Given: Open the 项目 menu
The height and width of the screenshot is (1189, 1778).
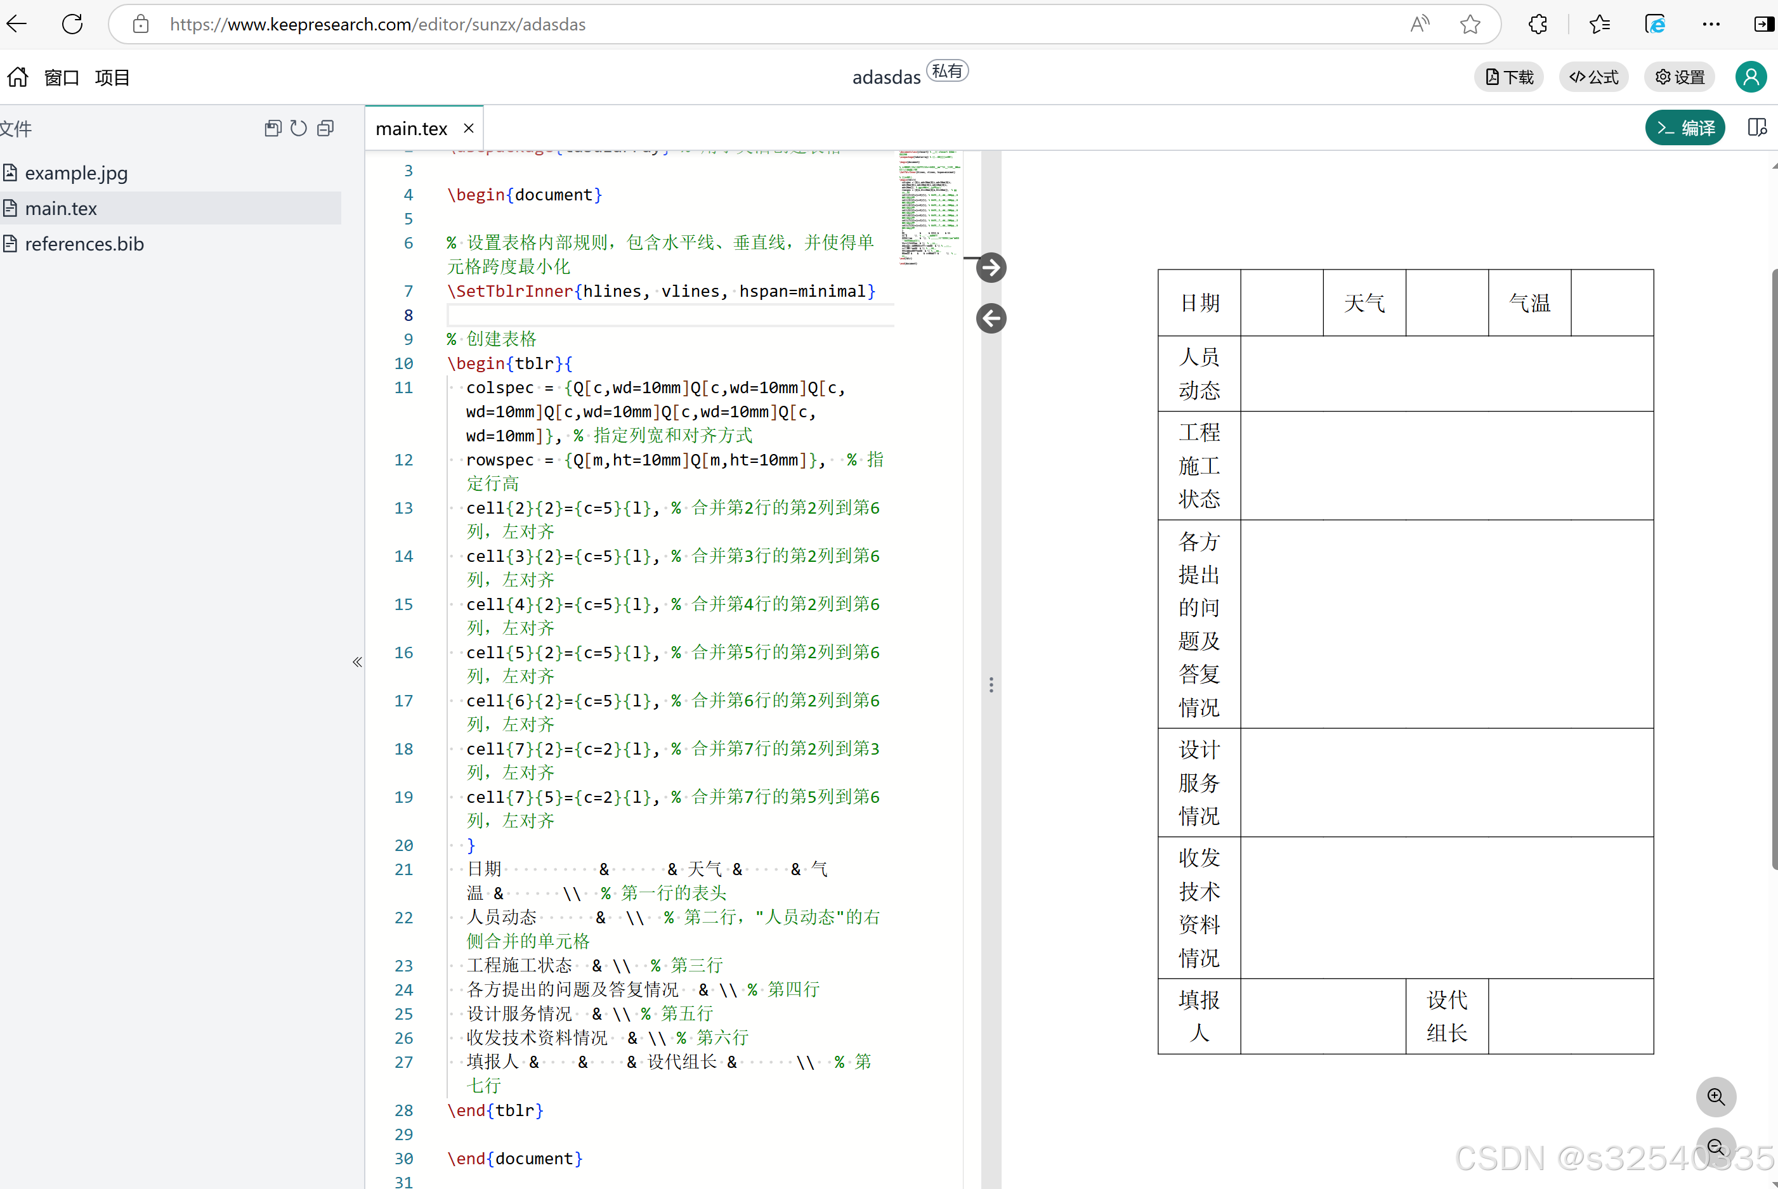Looking at the screenshot, I should 112,77.
